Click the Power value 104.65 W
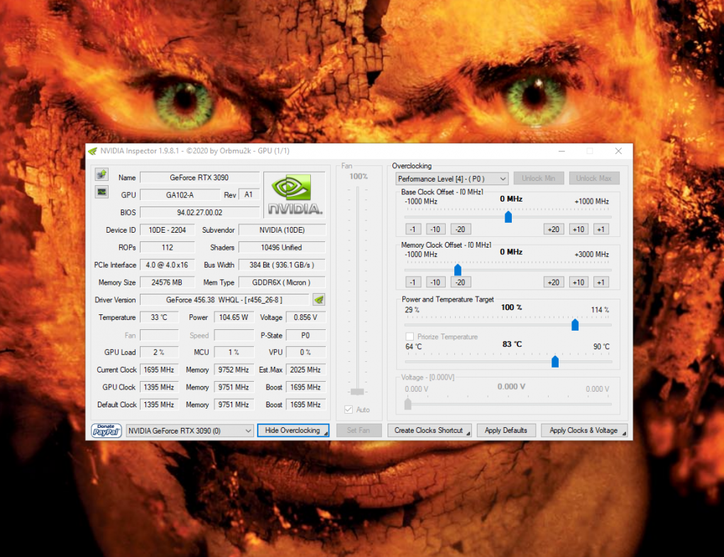Image resolution: width=724 pixels, height=557 pixels. [234, 317]
